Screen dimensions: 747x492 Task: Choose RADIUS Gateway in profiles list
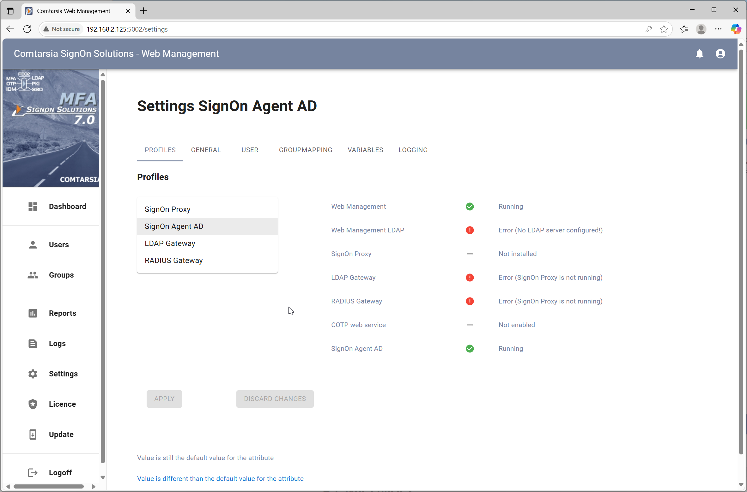tap(173, 260)
